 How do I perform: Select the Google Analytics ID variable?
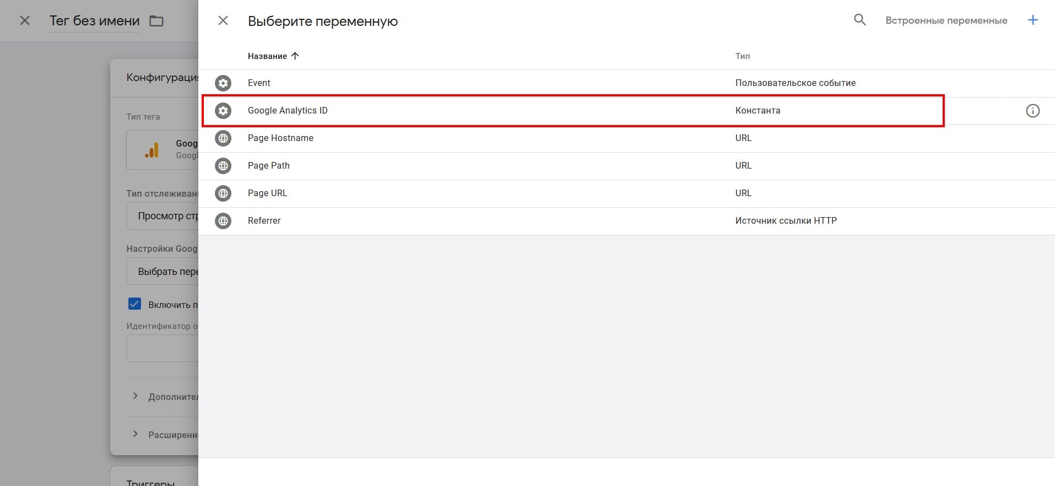288,111
